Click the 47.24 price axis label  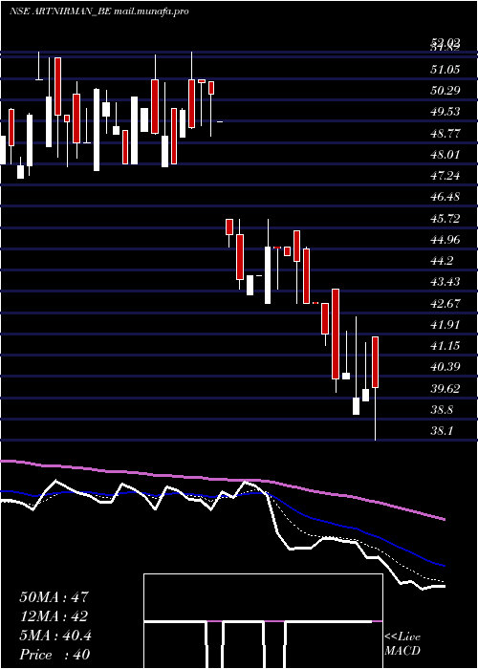tap(445, 176)
